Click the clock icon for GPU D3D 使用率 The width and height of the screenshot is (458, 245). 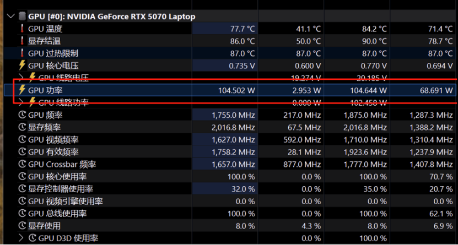click(x=33, y=238)
